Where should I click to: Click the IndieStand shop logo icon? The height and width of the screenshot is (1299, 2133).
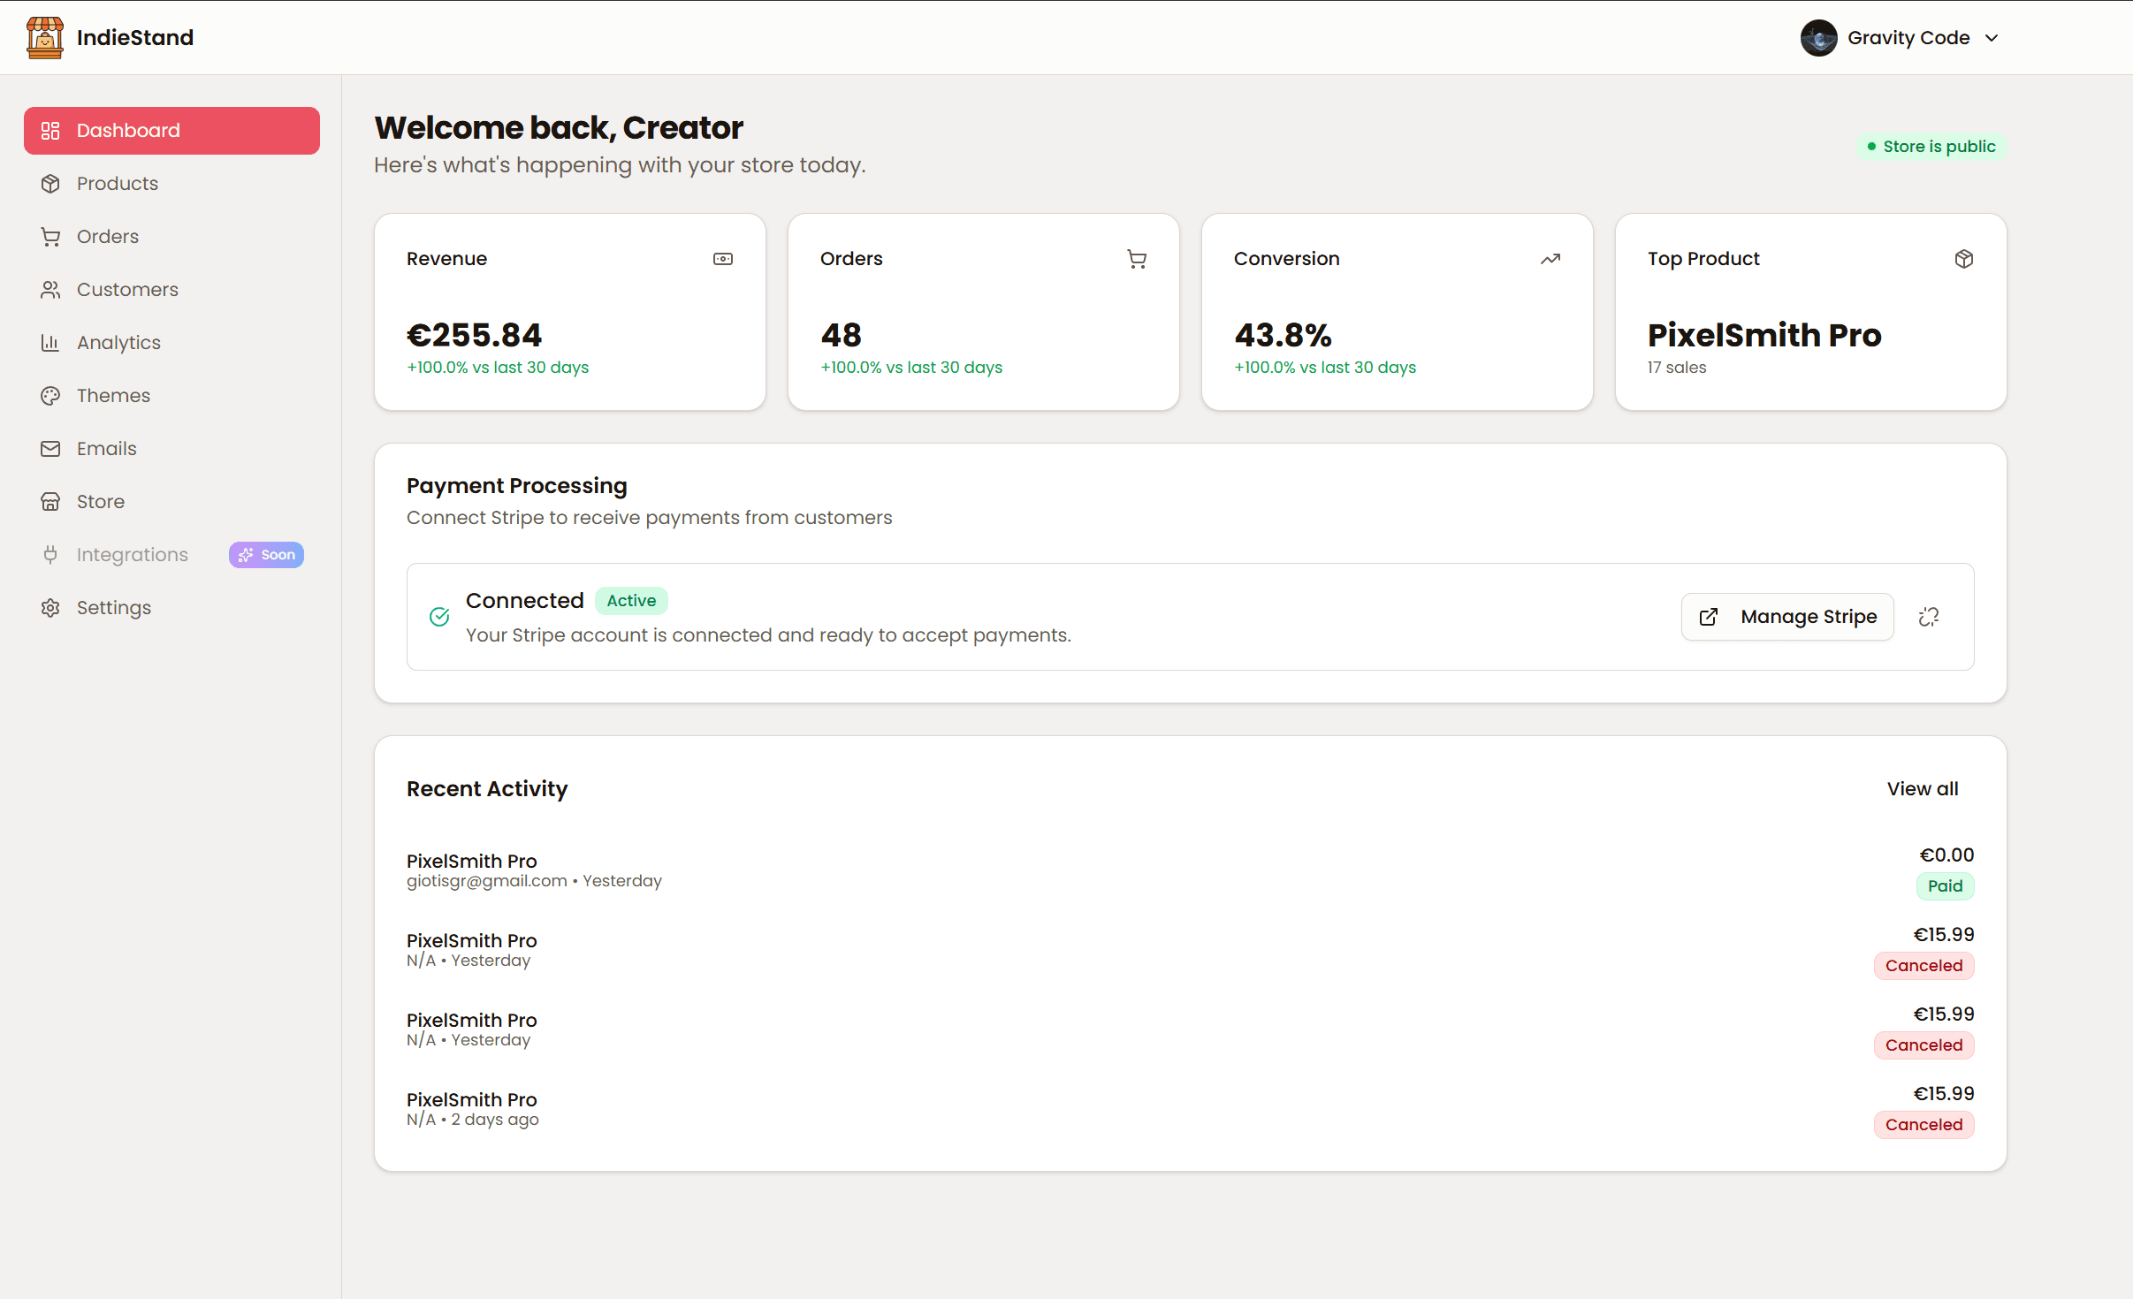pyautogui.click(x=44, y=38)
